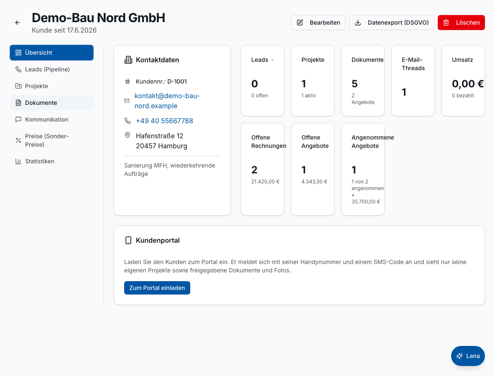
Task: Click the '21.420,00 €' amount
Action: [x=265, y=182]
